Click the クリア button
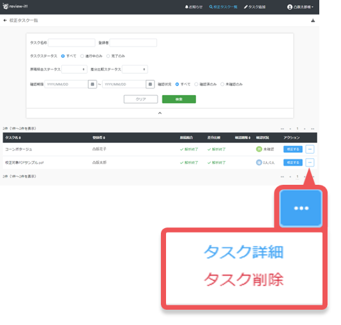341x325 pixels. [140, 99]
